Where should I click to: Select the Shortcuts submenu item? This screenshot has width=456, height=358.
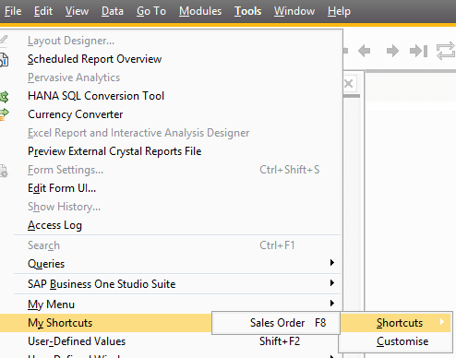[x=396, y=323]
